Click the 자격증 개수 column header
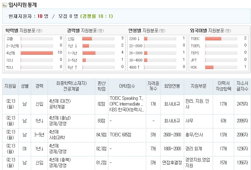This screenshot has height=170, width=251. (x=153, y=86)
